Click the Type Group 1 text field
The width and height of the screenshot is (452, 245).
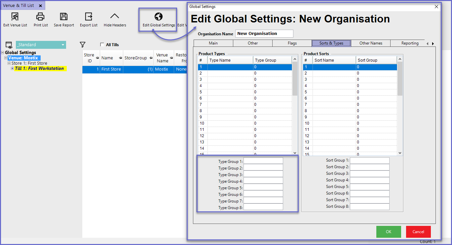263,161
